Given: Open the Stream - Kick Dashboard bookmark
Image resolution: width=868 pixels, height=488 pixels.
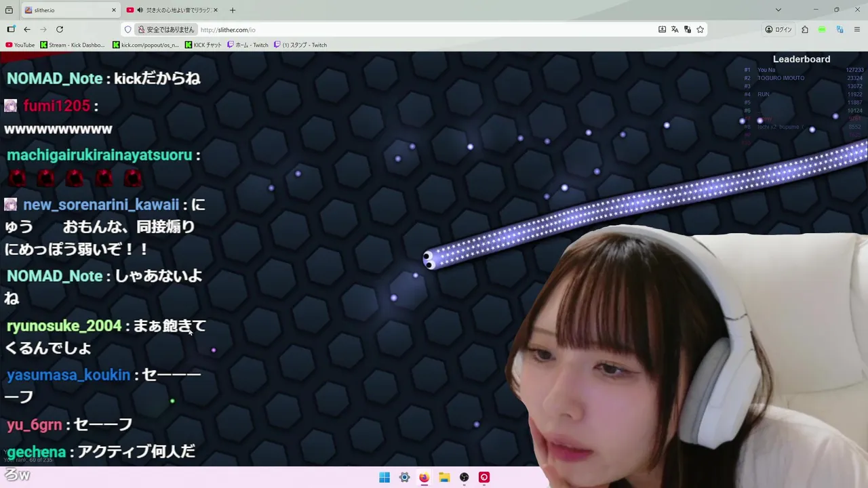Looking at the screenshot, I should click(x=73, y=45).
